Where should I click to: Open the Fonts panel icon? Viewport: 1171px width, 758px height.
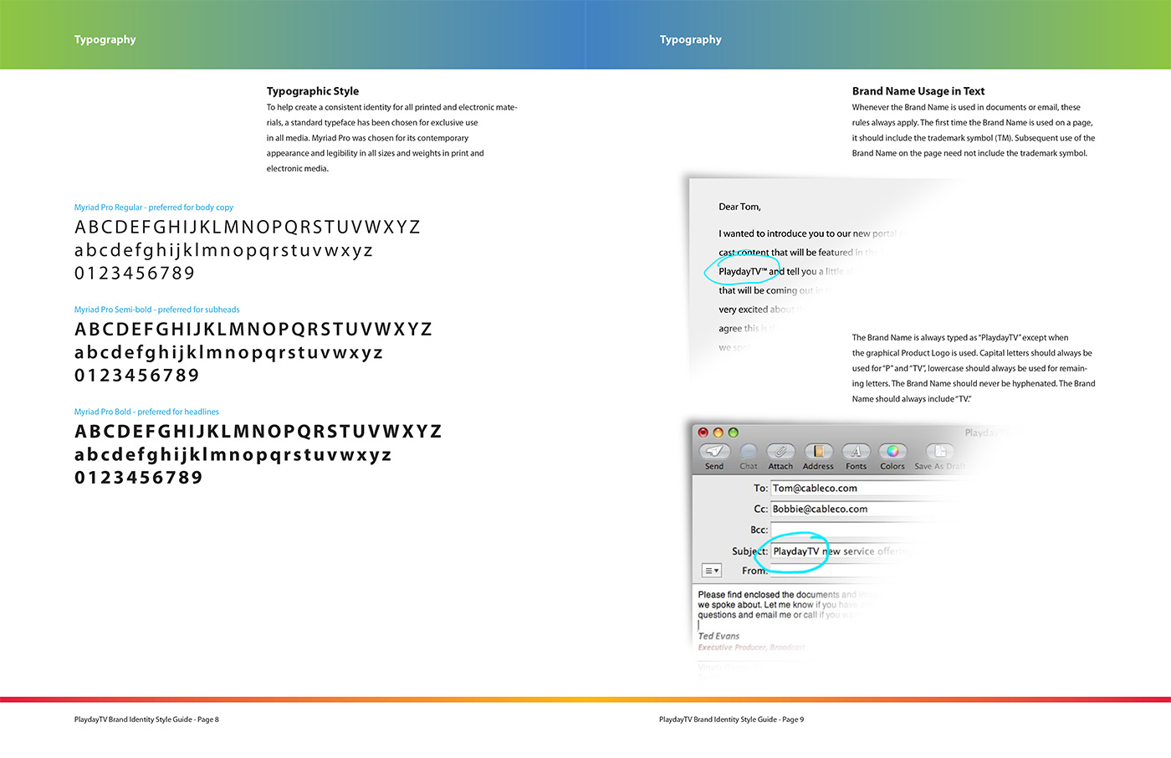[x=856, y=452]
